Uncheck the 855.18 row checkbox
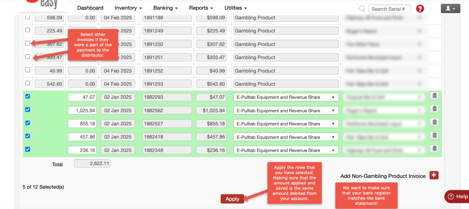This screenshot has width=469, height=209. click(27, 123)
